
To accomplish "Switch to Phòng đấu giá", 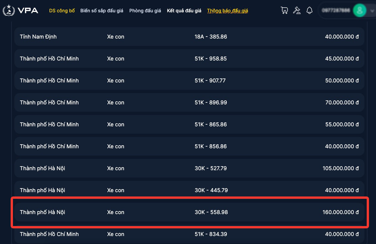I will pos(145,11).
